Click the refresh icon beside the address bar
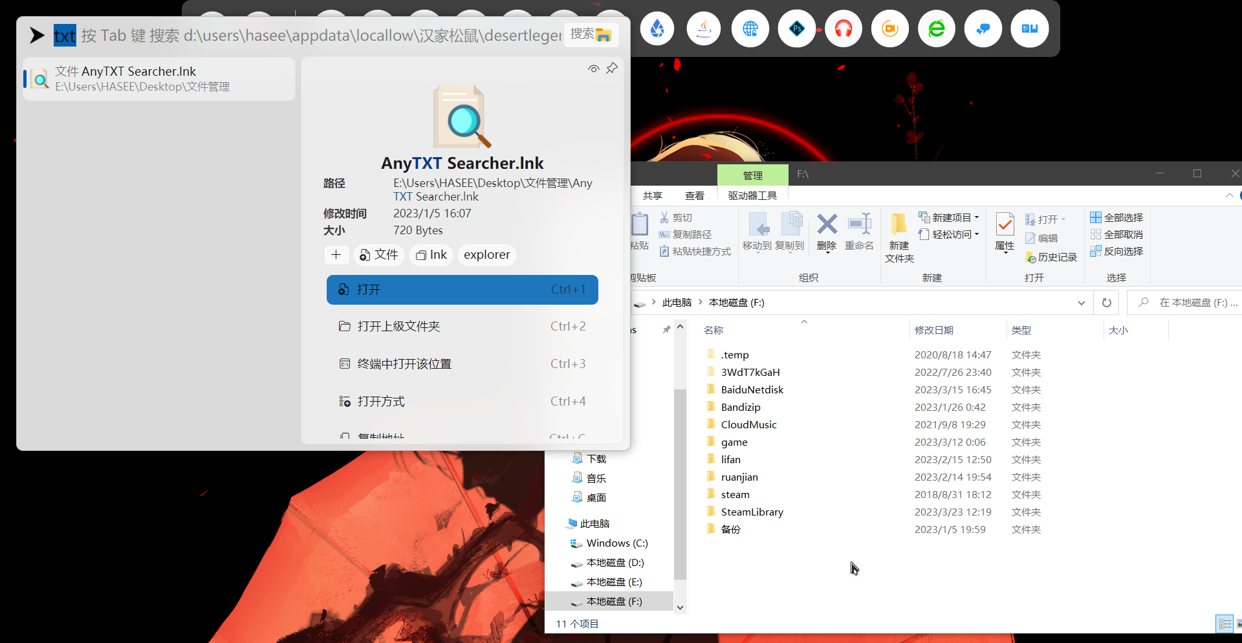The width and height of the screenshot is (1242, 643). (x=1106, y=302)
